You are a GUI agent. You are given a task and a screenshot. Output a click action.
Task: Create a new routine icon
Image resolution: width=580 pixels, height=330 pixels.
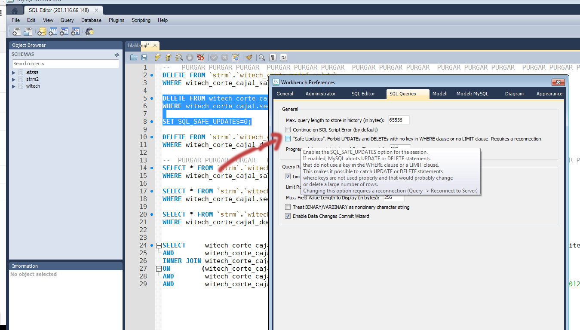pyautogui.click(x=75, y=31)
